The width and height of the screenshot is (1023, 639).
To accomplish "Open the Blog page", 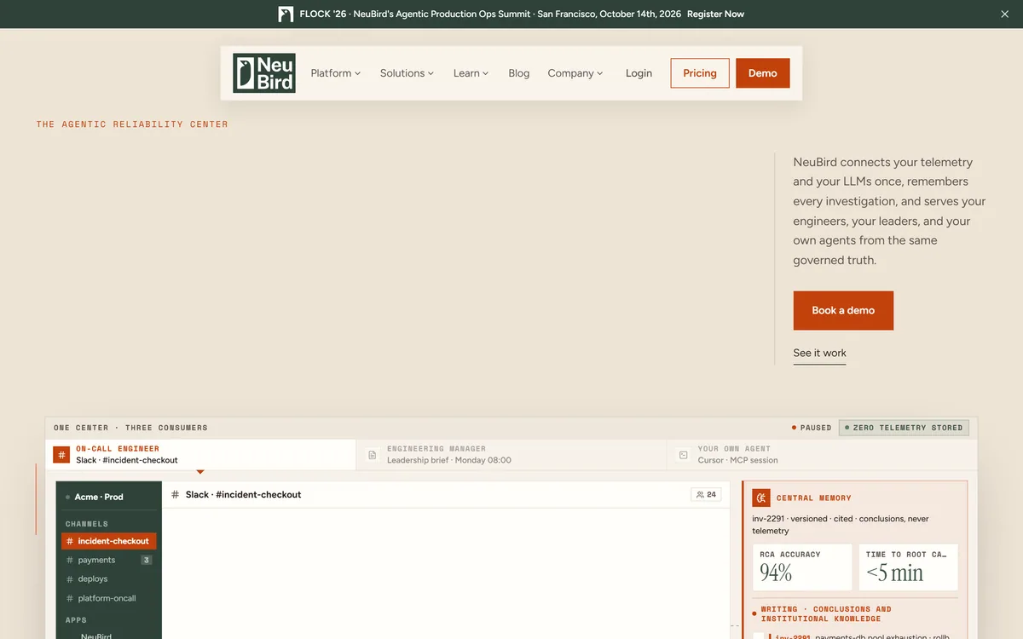I will point(519,73).
